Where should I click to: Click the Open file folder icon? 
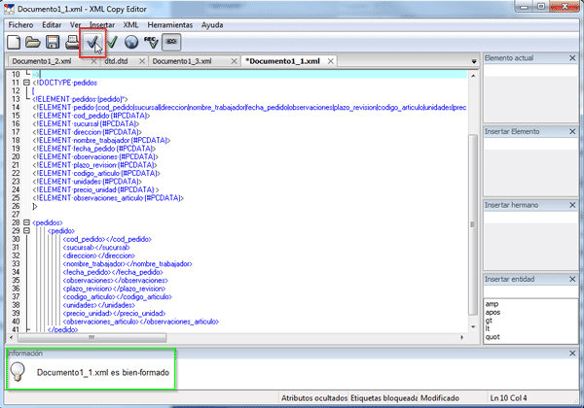point(33,42)
